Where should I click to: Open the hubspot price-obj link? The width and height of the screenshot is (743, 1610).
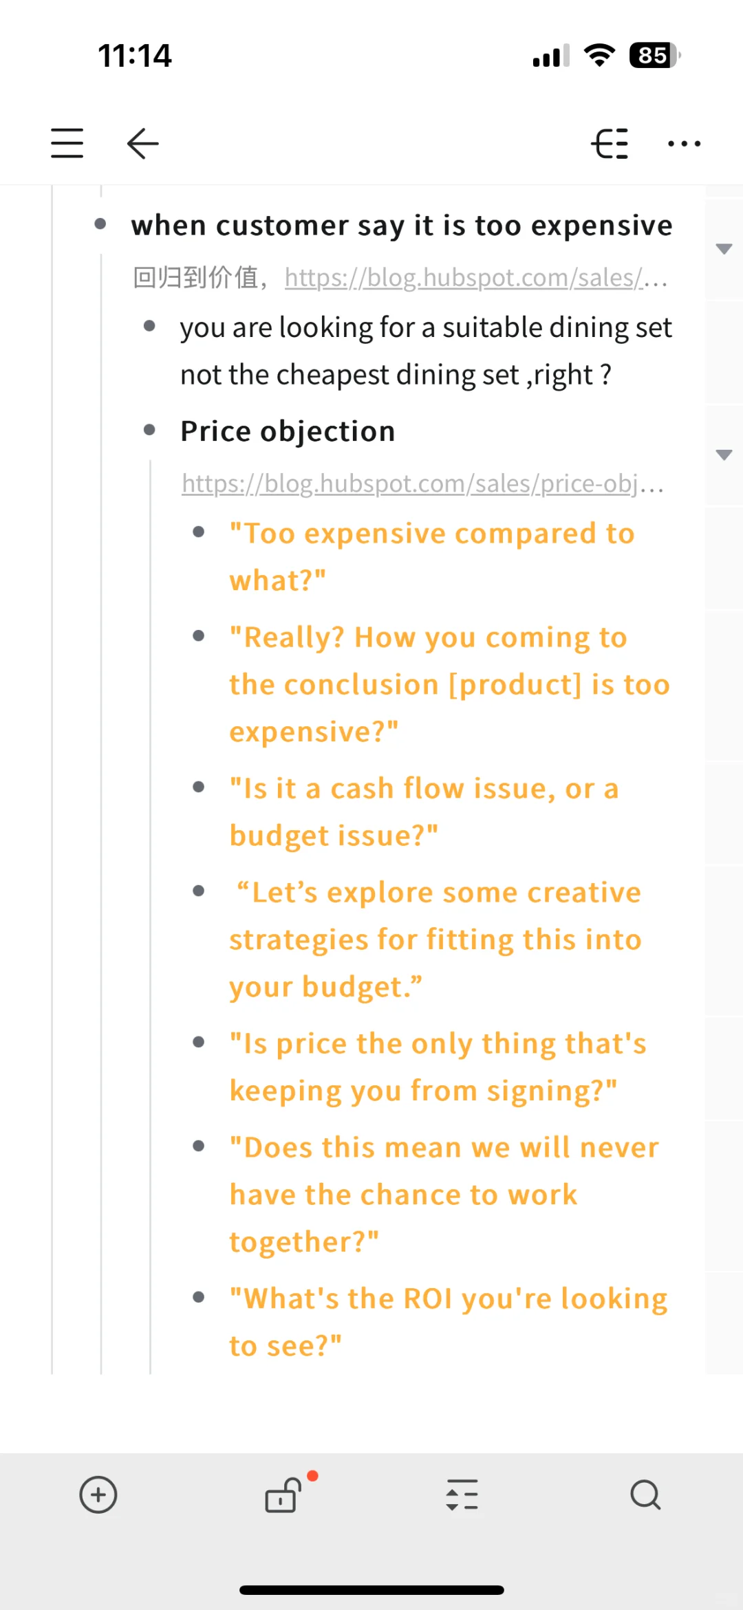(422, 484)
